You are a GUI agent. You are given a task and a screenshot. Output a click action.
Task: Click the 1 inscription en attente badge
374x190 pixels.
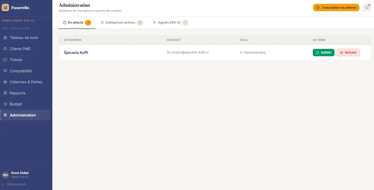pos(336,8)
